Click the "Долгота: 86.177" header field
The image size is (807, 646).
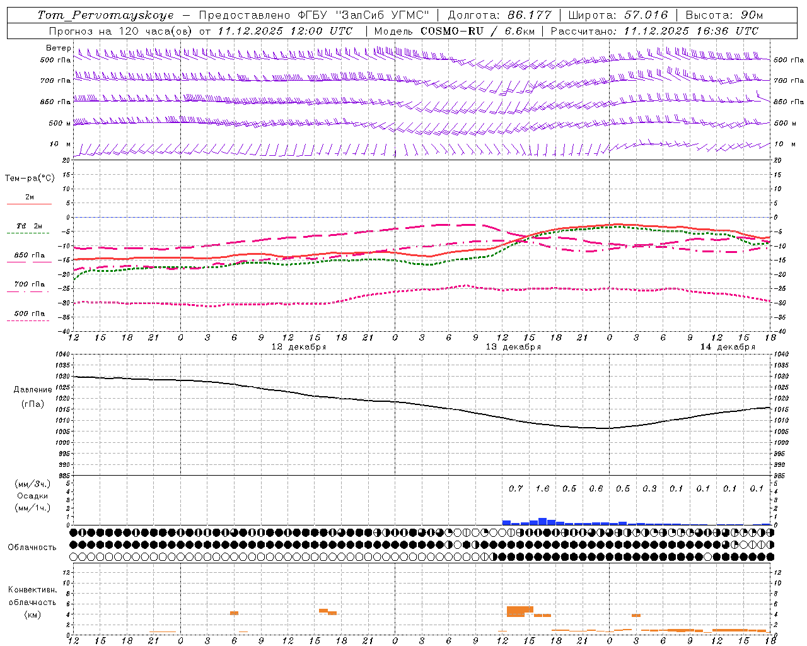499,15
